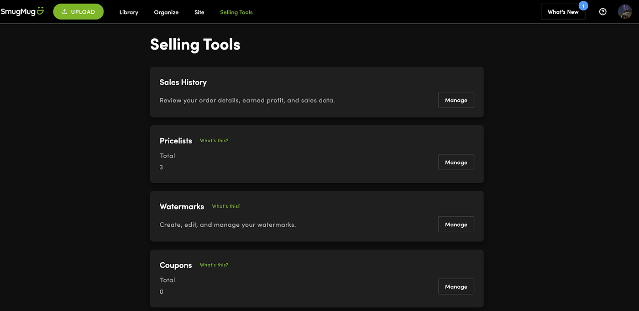Click the blue notification badge

tap(583, 6)
